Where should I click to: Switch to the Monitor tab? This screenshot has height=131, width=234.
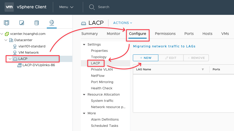(113, 34)
